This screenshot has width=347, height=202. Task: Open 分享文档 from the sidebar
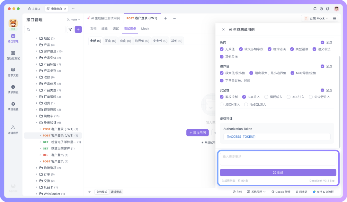point(13,73)
